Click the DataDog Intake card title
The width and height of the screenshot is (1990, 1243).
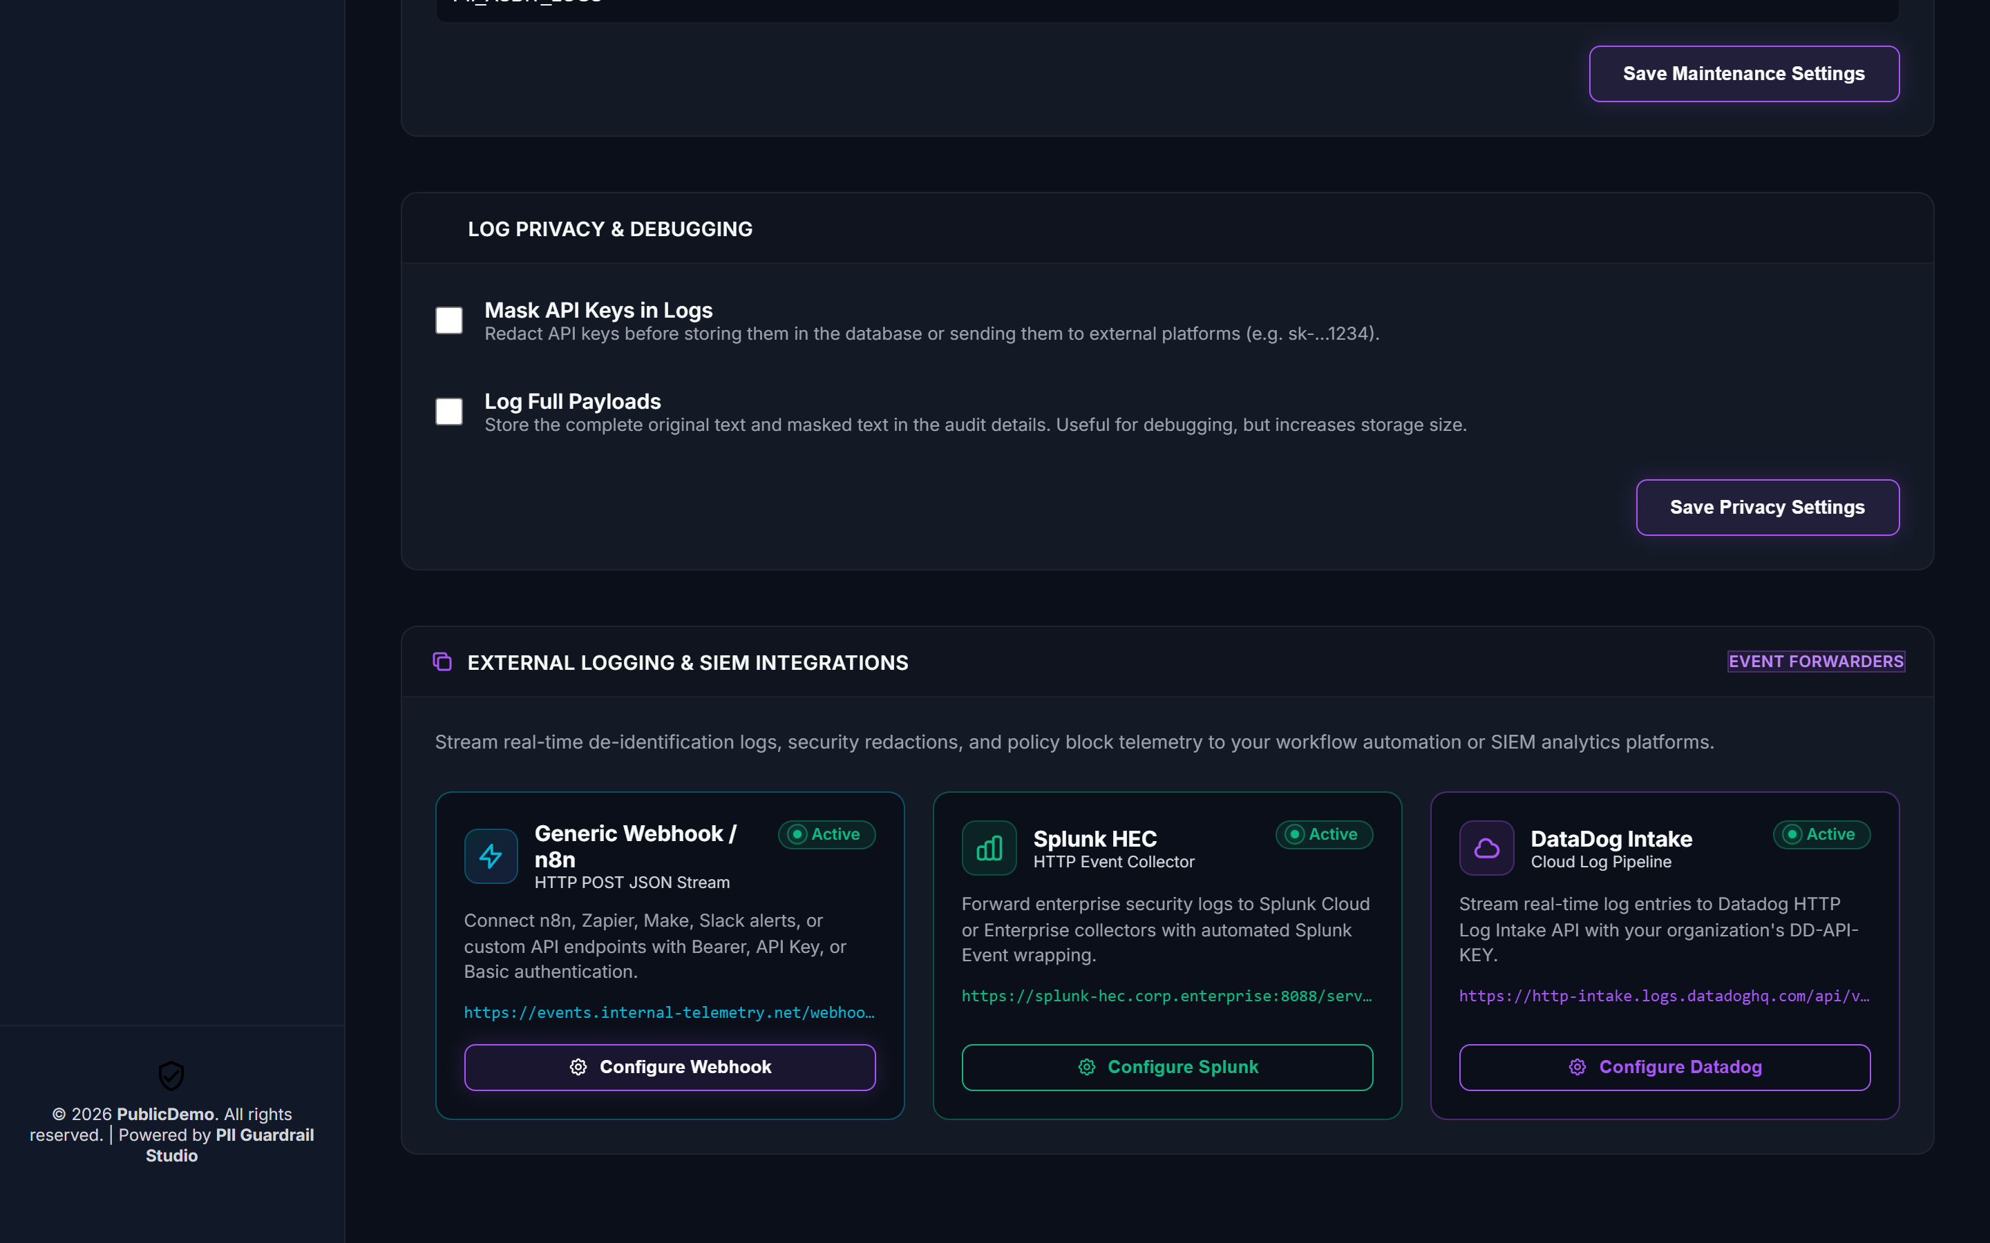click(1611, 838)
